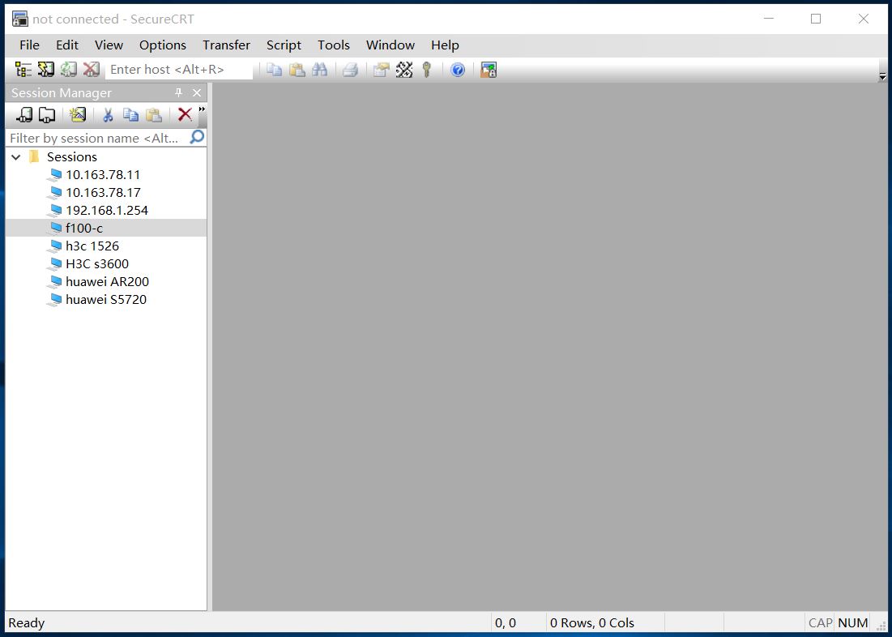Click the Session Manager panel title
This screenshot has height=637, width=892.
tap(62, 92)
